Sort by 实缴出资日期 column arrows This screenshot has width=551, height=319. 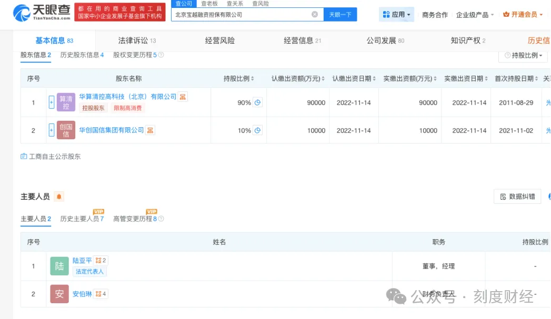pos(486,79)
